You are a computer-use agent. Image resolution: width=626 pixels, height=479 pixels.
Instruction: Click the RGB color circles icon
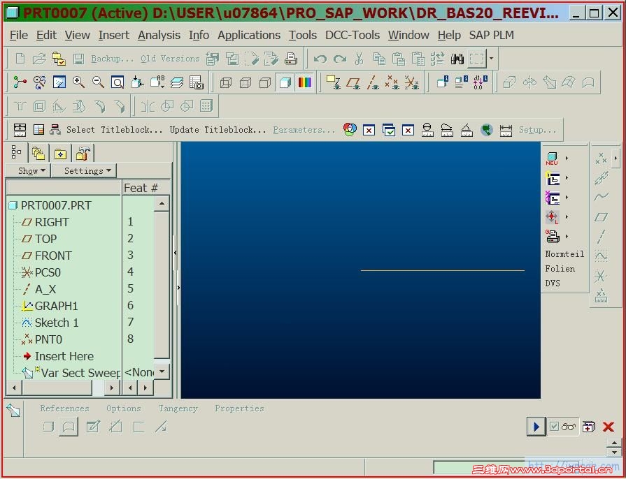(350, 129)
